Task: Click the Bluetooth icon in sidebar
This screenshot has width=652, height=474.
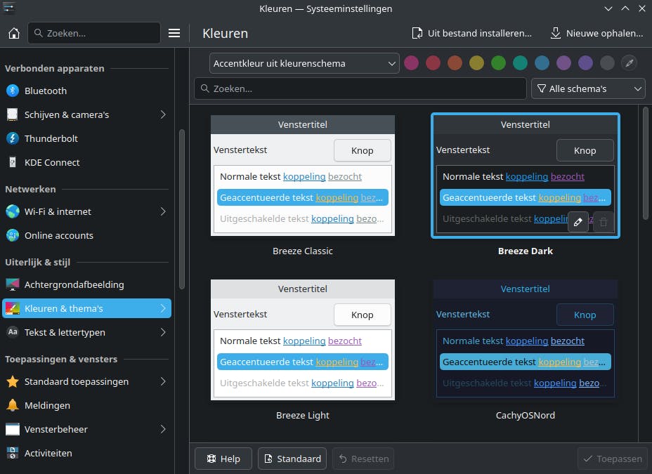Action: (x=13, y=91)
